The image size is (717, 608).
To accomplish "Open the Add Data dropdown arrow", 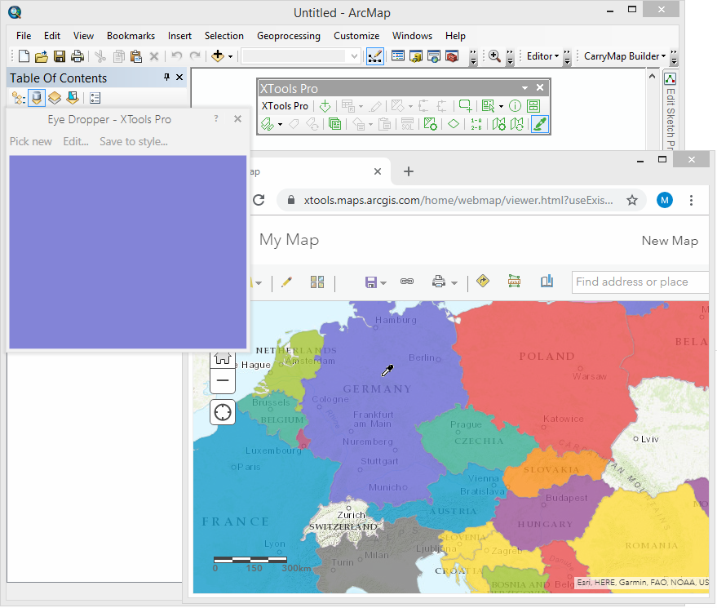I will (x=231, y=57).
